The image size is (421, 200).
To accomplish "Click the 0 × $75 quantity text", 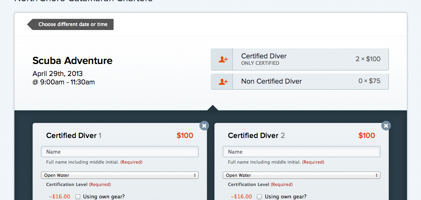I will (x=370, y=81).
